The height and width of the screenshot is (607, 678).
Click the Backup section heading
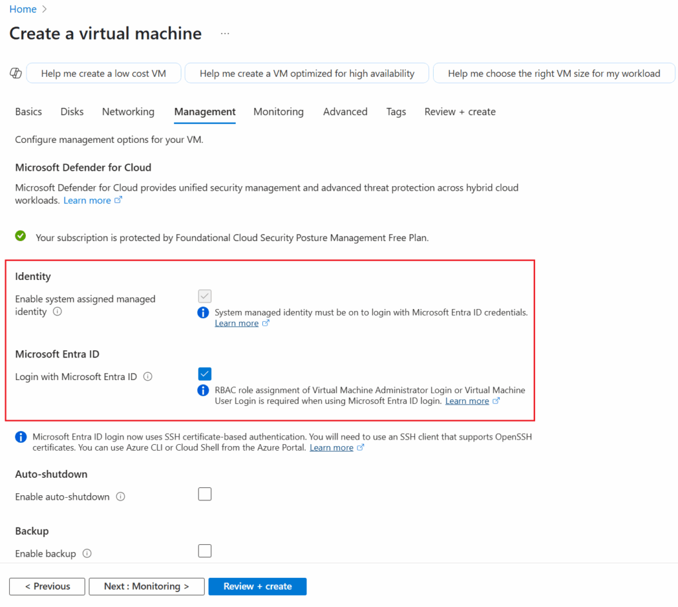point(32,531)
